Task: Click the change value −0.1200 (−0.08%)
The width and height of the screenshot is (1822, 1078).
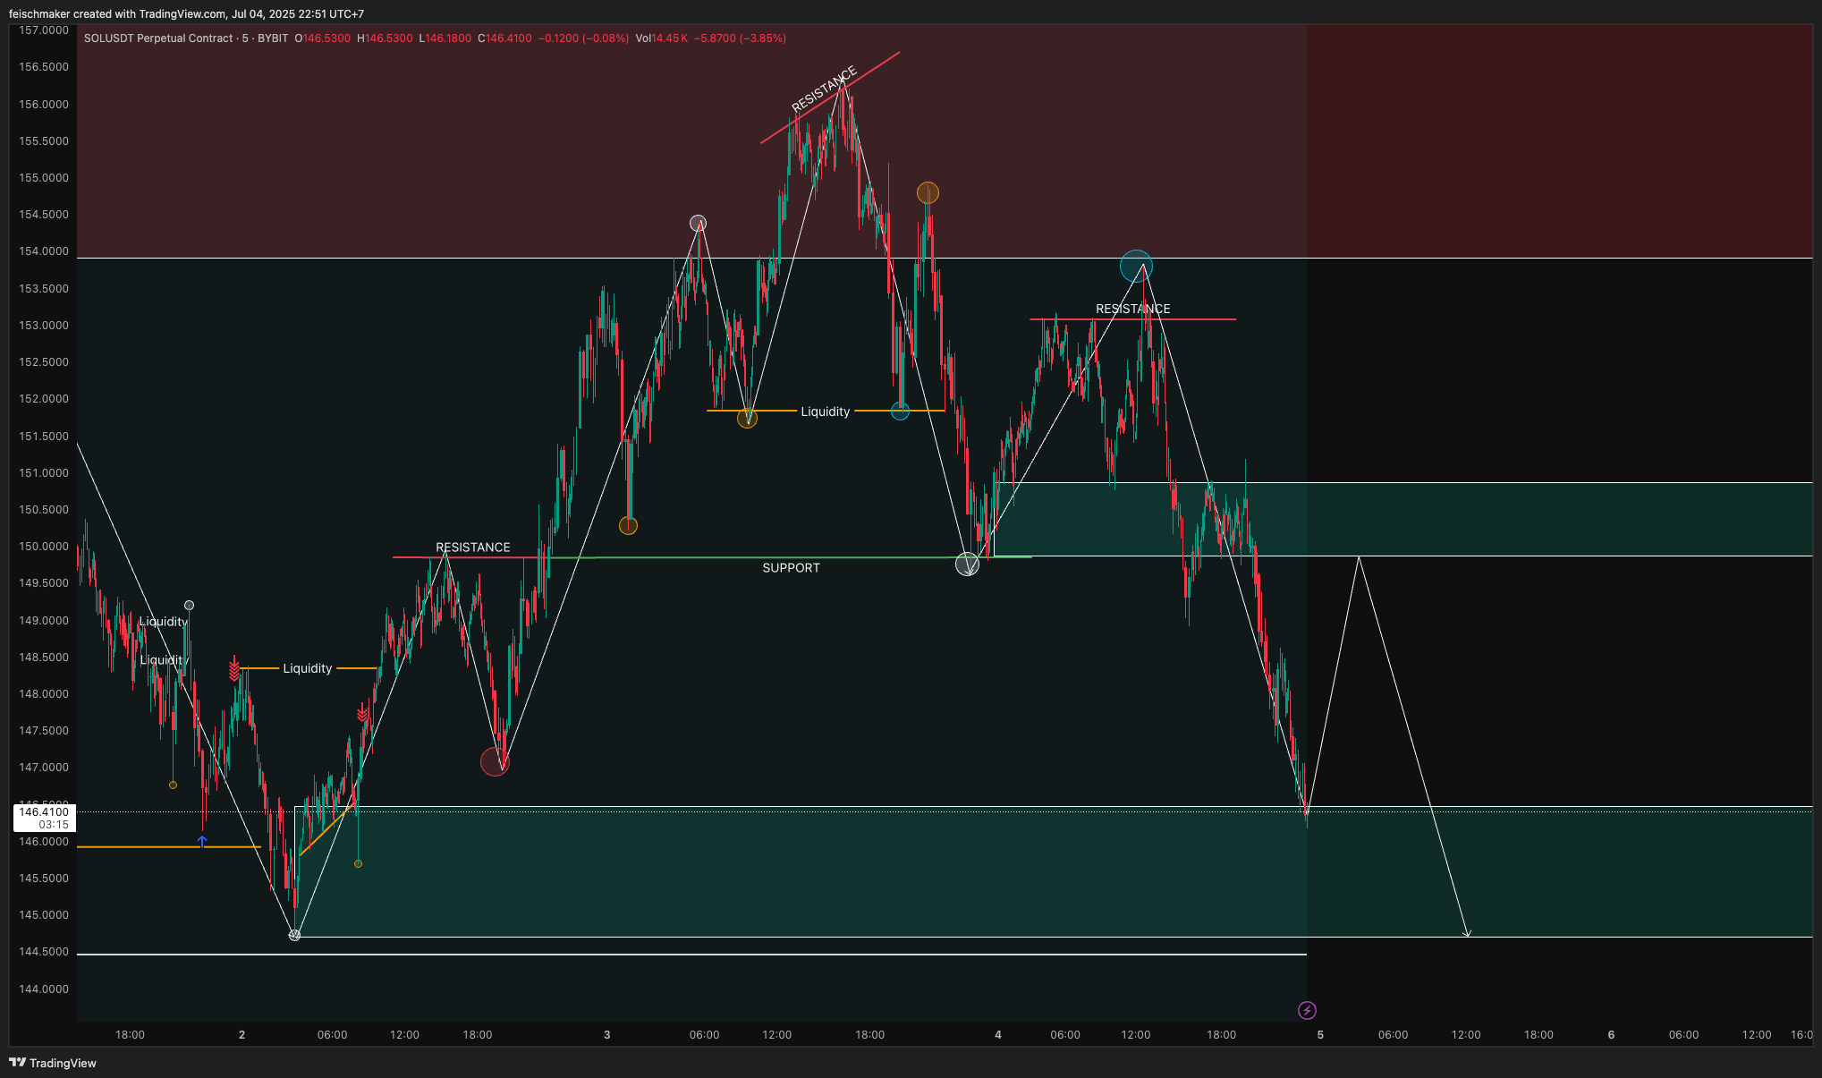Action: click(583, 38)
